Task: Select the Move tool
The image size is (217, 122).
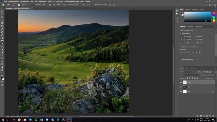Action: point(2,11)
